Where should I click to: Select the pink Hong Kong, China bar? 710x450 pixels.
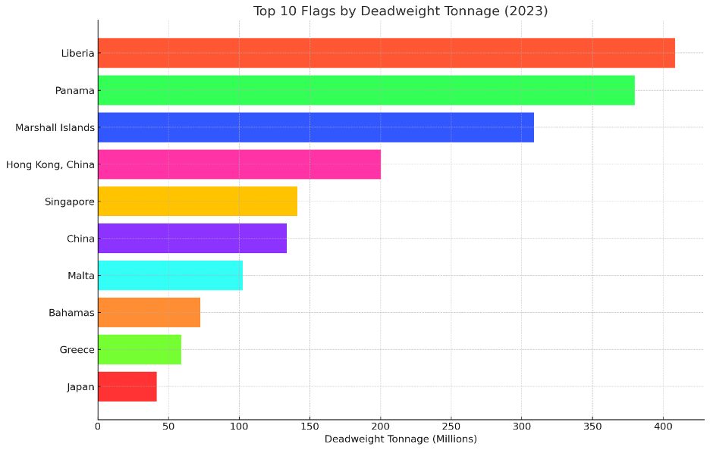pyautogui.click(x=239, y=164)
